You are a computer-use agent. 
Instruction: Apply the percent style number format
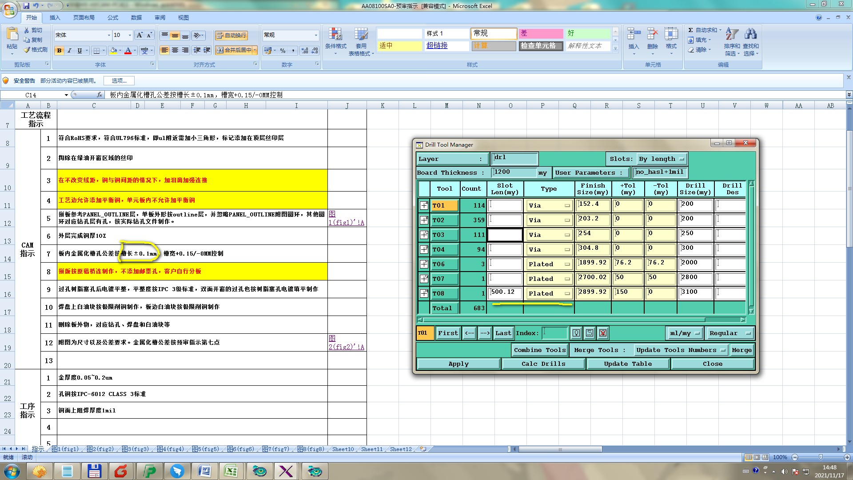(x=283, y=51)
